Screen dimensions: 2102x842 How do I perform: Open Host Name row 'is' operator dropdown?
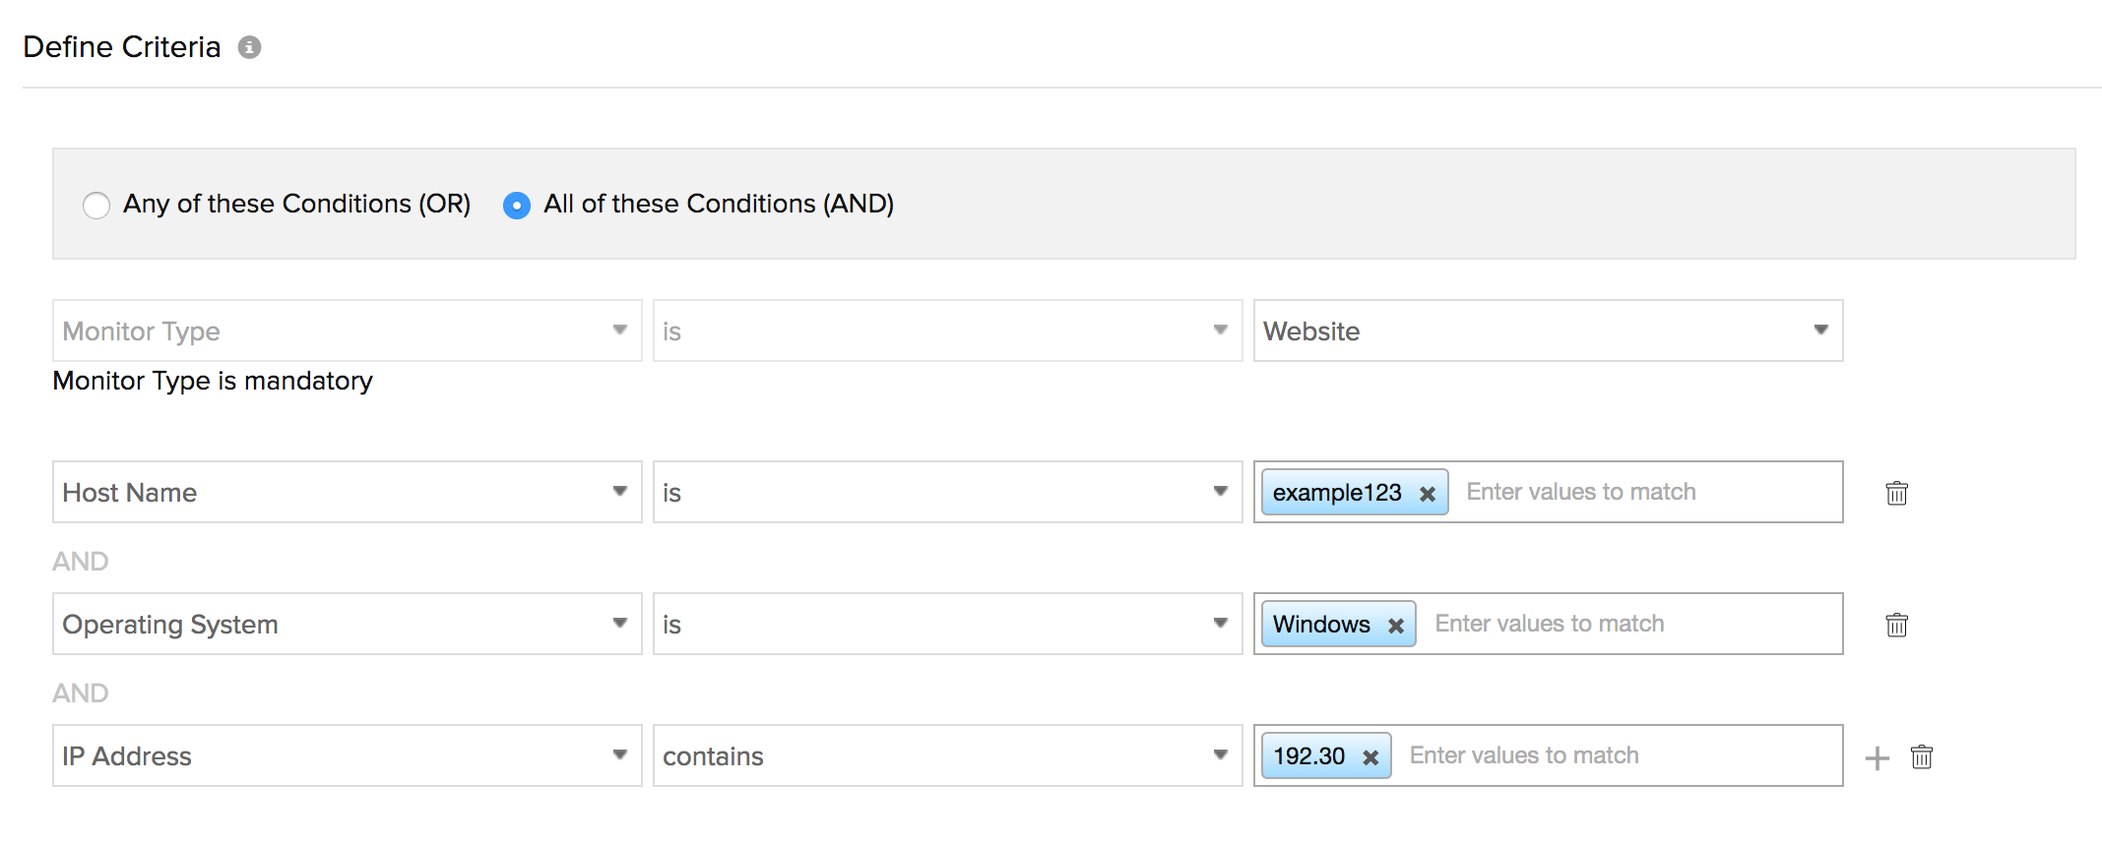tap(946, 493)
